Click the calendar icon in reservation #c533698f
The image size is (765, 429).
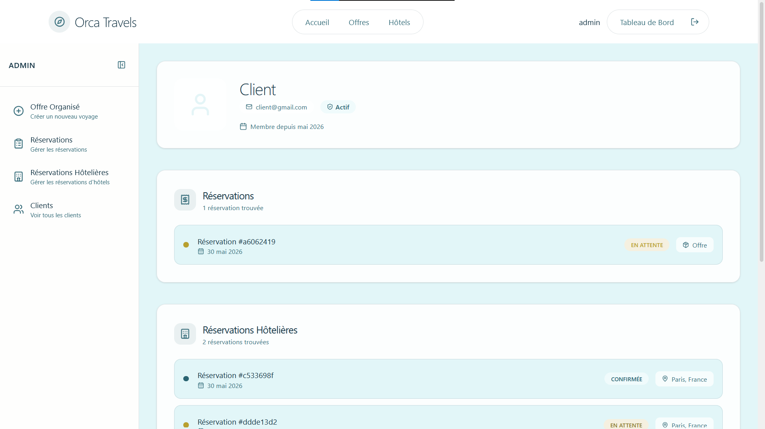pos(201,386)
